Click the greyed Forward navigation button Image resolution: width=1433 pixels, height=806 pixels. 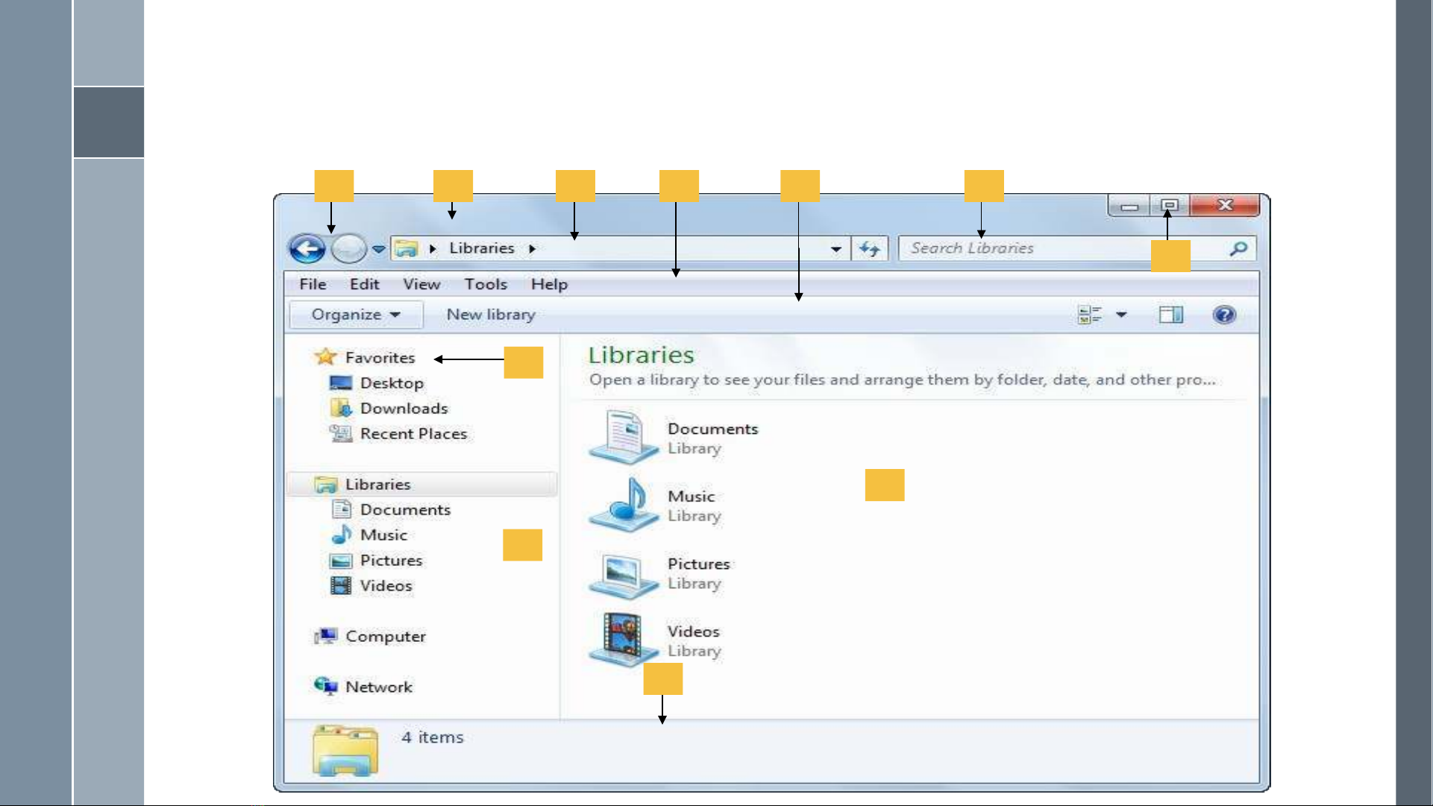(348, 249)
